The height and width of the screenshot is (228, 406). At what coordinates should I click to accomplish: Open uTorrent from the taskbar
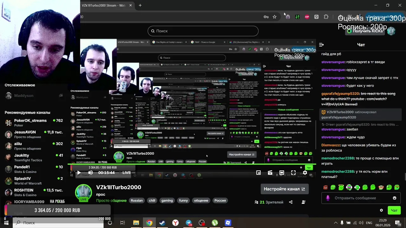(215, 223)
